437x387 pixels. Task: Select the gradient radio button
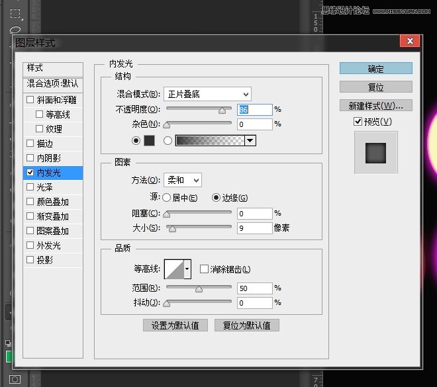coord(168,141)
